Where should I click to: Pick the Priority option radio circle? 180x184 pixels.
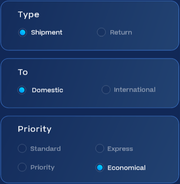[22, 167]
